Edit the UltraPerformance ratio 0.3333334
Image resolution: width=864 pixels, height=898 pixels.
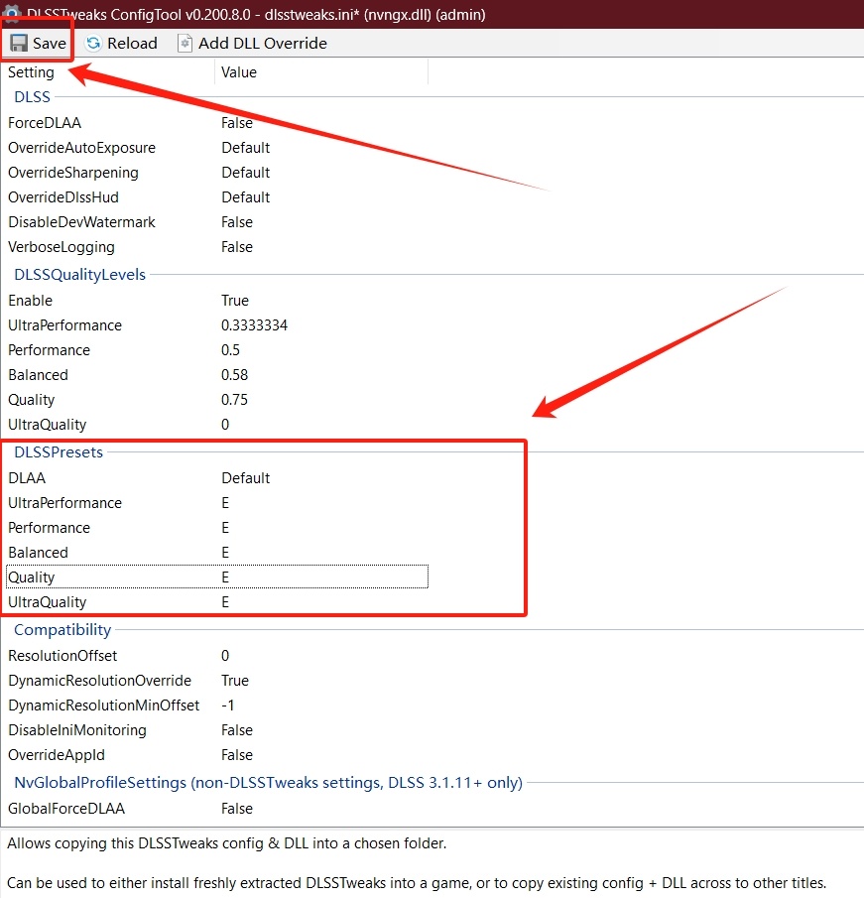tap(254, 325)
